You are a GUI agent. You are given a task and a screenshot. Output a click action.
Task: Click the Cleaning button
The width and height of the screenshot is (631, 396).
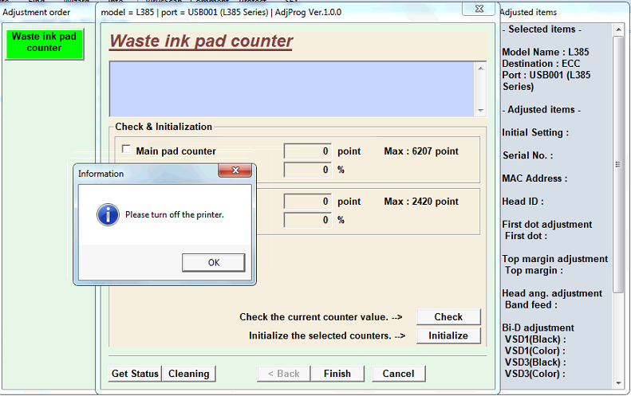(189, 374)
